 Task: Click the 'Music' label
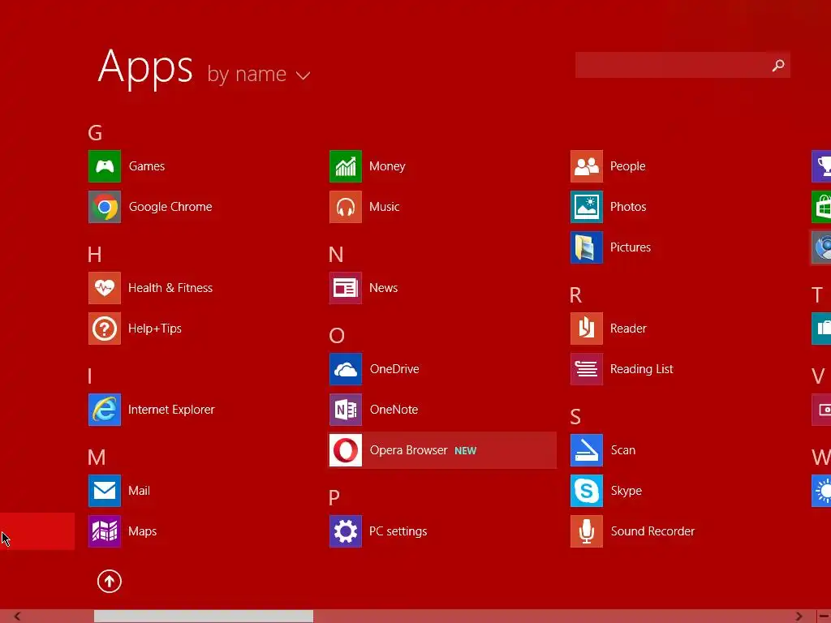tap(384, 207)
